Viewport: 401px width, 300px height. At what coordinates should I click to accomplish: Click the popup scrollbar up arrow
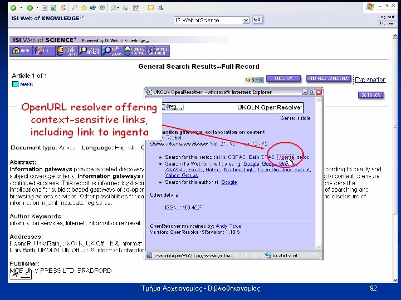coord(319,101)
